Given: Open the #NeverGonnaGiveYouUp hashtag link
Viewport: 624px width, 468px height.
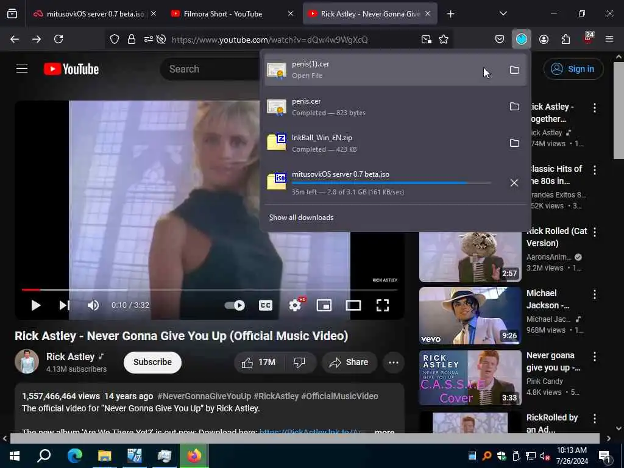Looking at the screenshot, I should pos(204,396).
